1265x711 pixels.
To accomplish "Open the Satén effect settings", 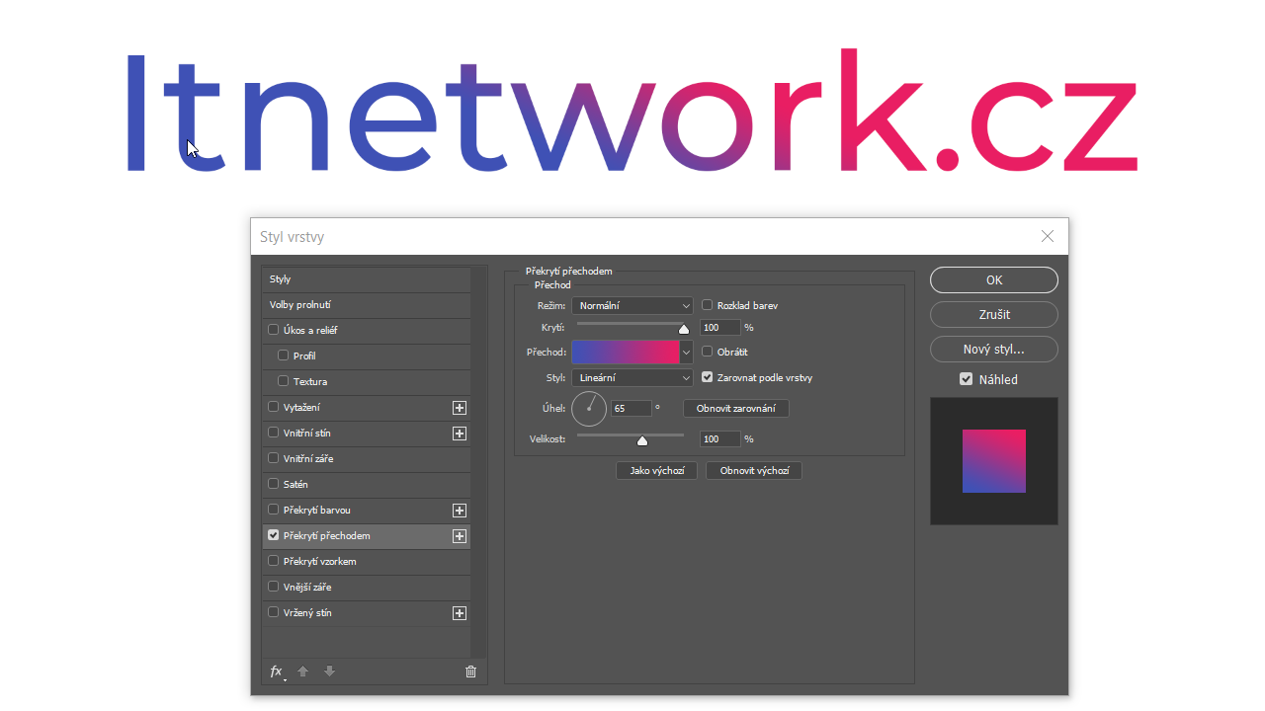I will [366, 485].
